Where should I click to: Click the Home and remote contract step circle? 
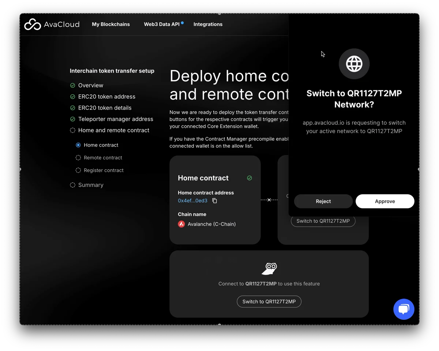[72, 130]
